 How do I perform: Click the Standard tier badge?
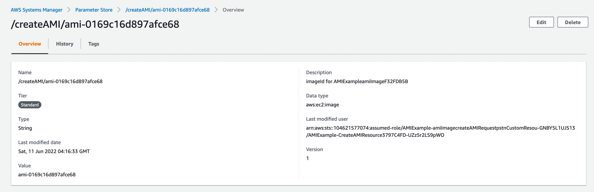[30, 105]
